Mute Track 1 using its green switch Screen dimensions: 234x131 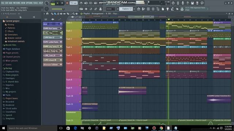point(80,28)
